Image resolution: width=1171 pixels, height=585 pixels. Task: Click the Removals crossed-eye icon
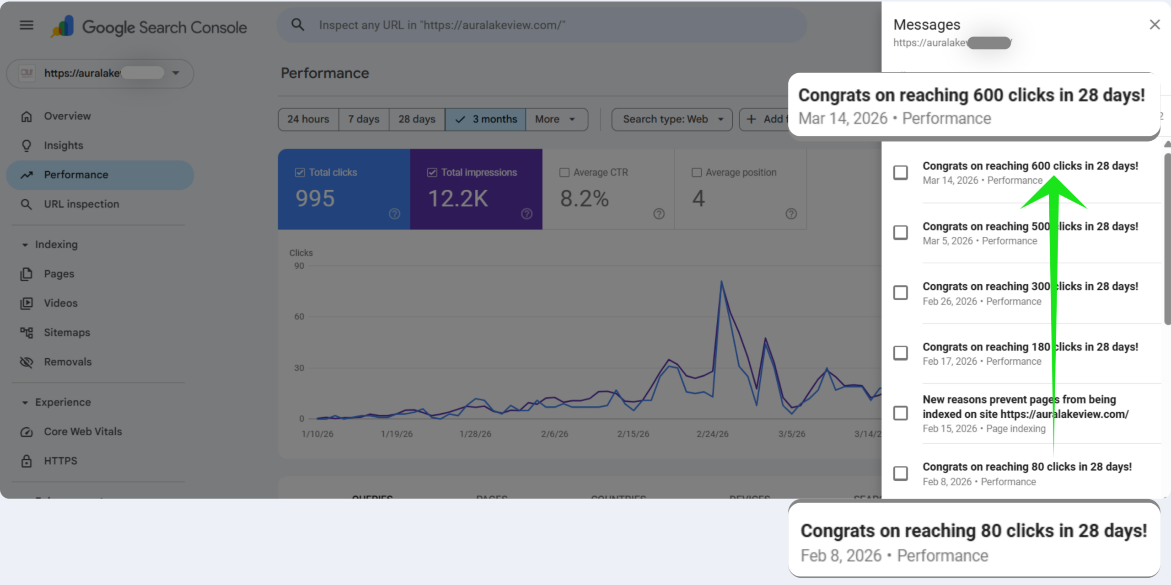click(27, 362)
